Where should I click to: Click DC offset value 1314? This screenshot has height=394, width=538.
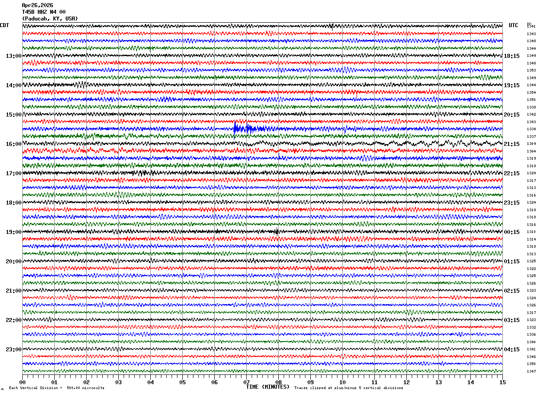[531, 239]
